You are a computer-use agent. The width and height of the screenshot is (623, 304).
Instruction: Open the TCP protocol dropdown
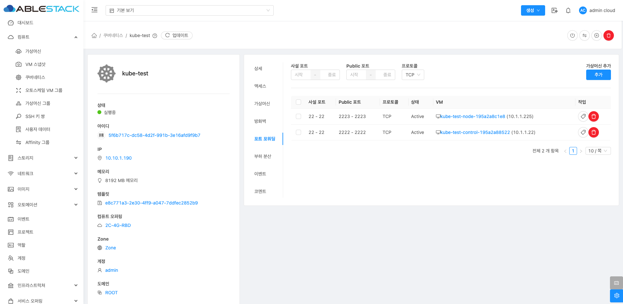tap(413, 75)
